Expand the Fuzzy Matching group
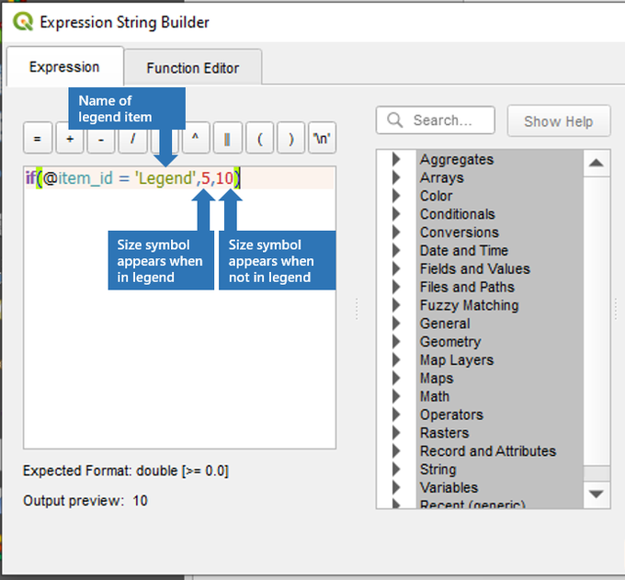The image size is (625, 580). (396, 305)
